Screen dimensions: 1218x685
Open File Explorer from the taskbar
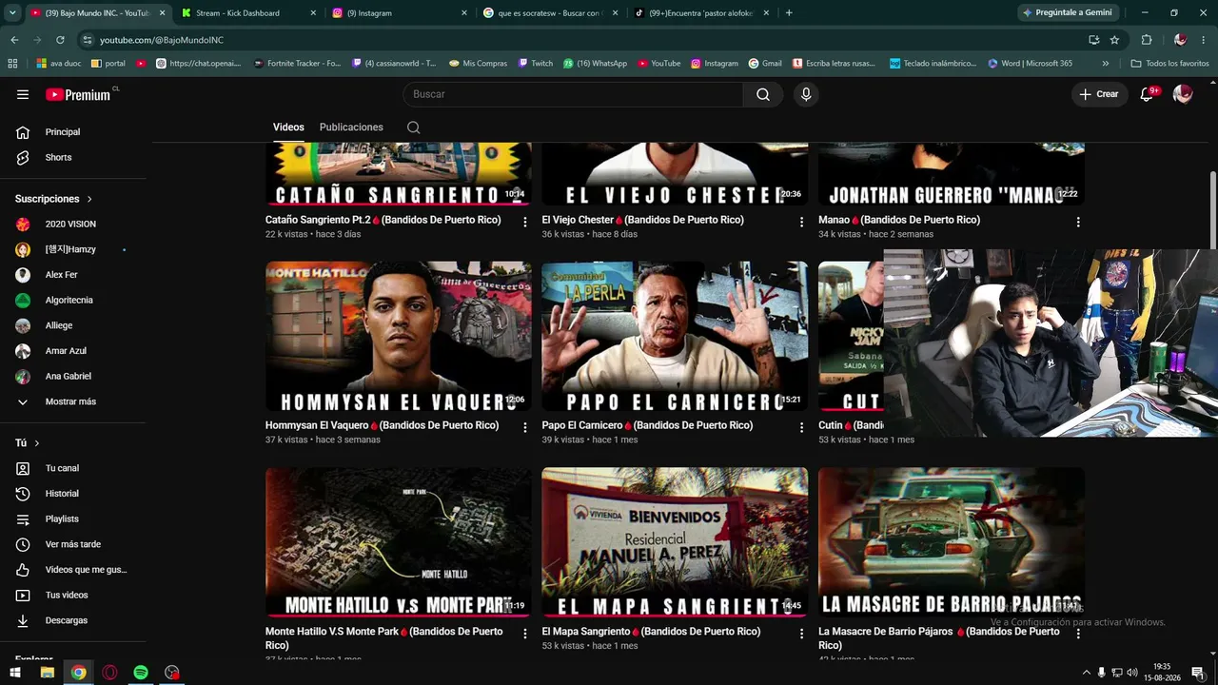click(x=47, y=673)
